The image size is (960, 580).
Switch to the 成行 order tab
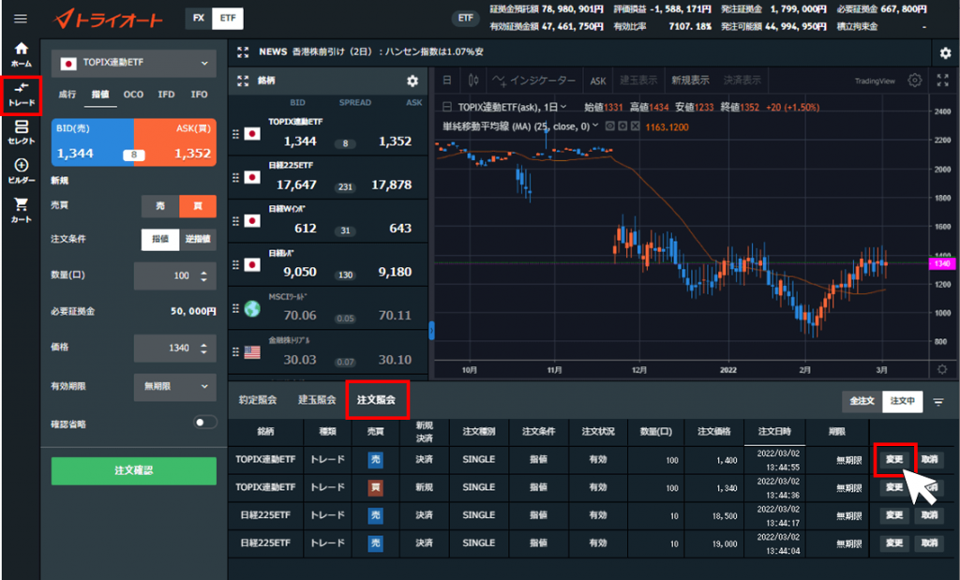[x=67, y=95]
